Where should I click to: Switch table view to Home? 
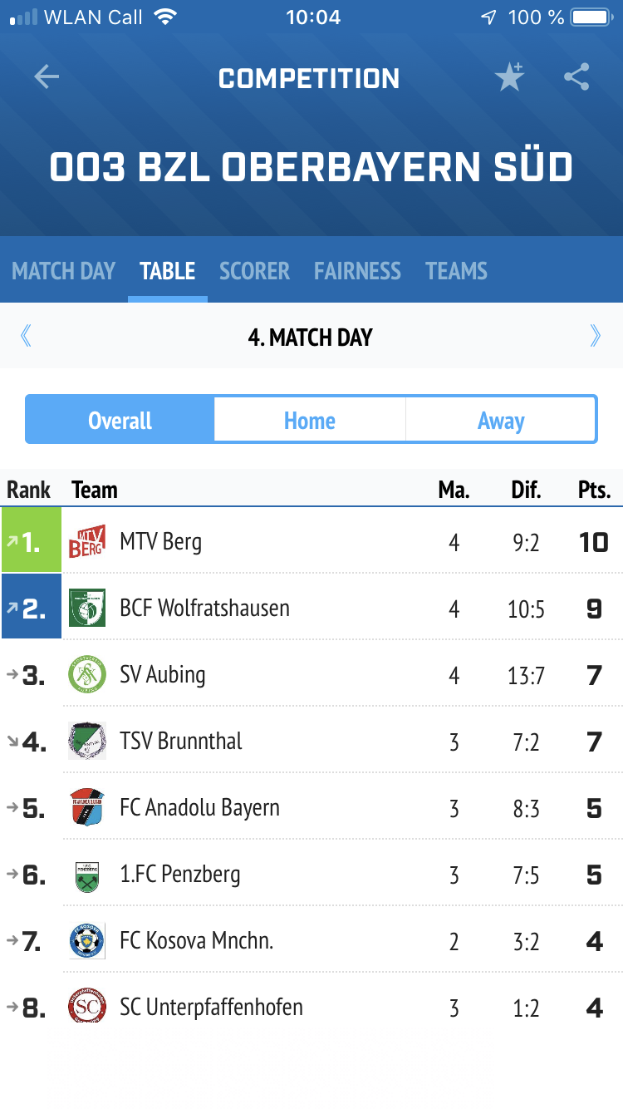(x=310, y=421)
